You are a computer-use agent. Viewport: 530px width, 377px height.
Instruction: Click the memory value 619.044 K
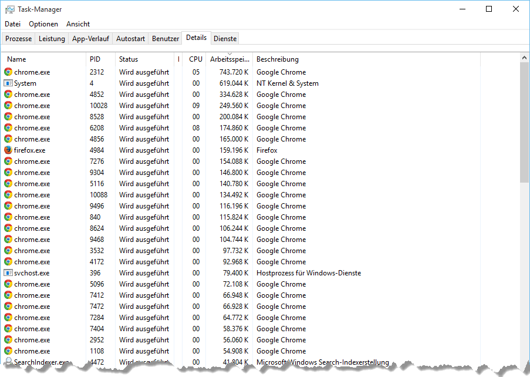click(x=234, y=83)
